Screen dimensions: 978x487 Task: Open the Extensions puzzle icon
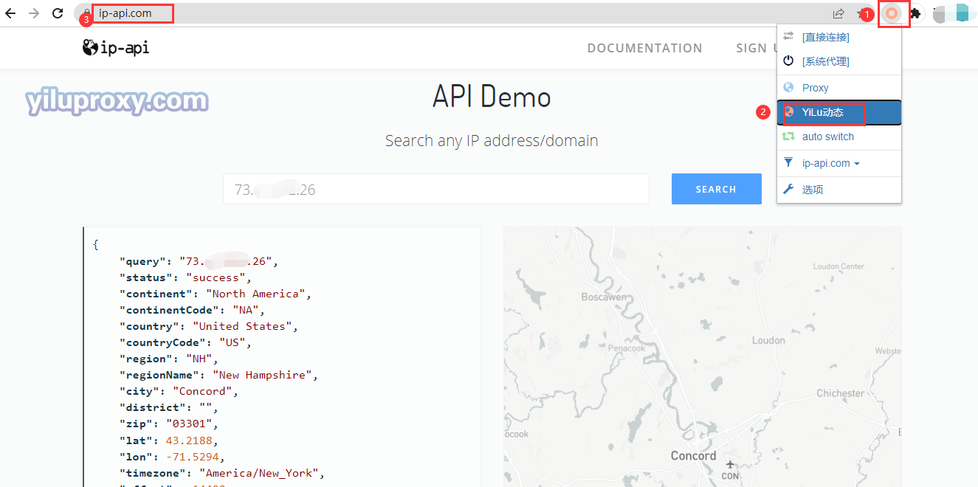(915, 13)
